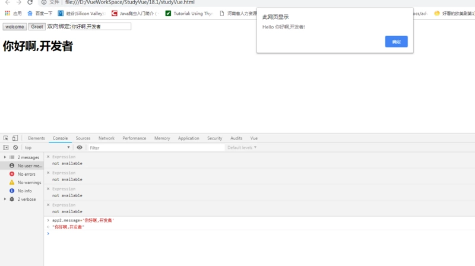Open the Network tab
475x266 pixels.
106,138
